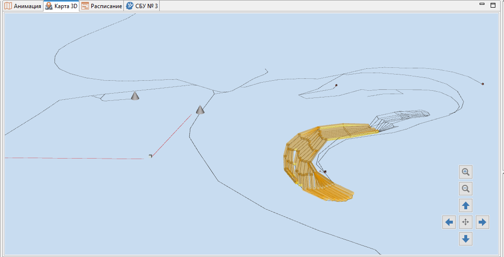Open the СБУ № 3 tab
Viewport: 504px width, 257px height.
(142, 6)
